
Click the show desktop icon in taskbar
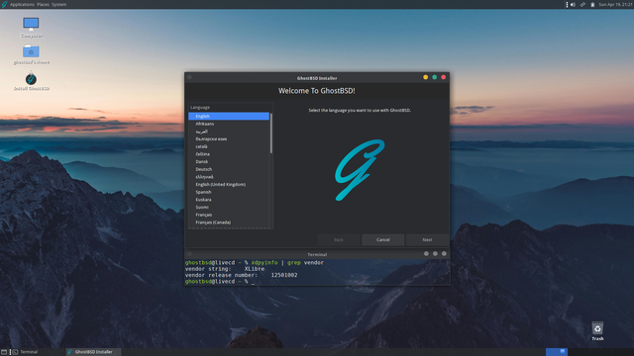pos(4,352)
